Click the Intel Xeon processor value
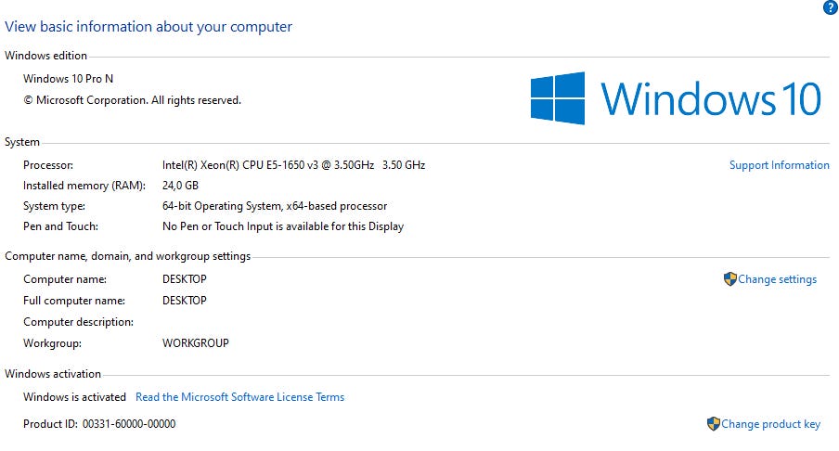This screenshot has height=451, width=839. (293, 165)
